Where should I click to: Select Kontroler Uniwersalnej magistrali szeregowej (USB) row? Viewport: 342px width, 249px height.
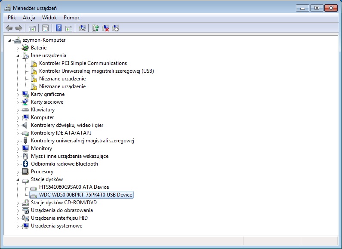(96, 71)
